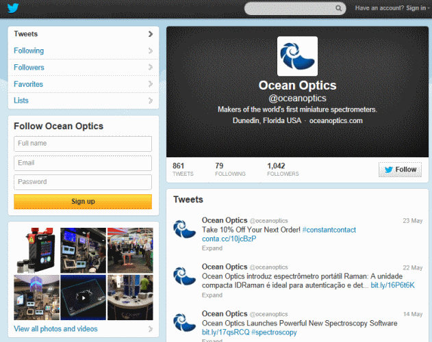Image resolution: width=432 pixels, height=342 pixels.
Task: Click the Follow button on the profile
Action: pyautogui.click(x=400, y=170)
